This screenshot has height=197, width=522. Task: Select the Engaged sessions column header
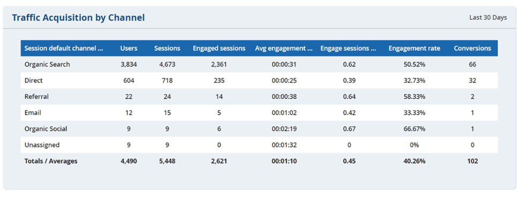point(219,48)
